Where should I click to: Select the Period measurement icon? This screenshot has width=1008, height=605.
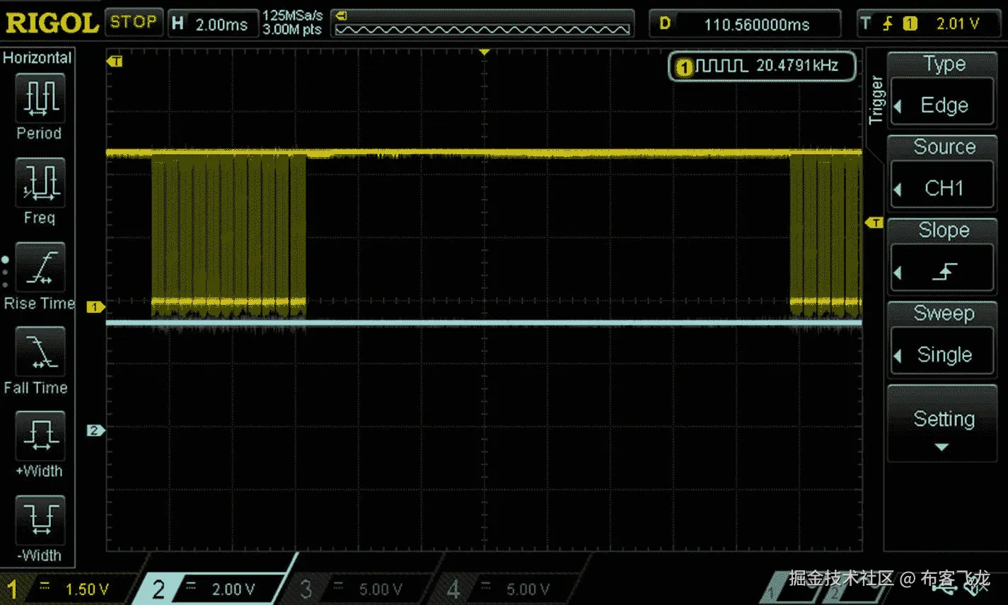[x=40, y=97]
